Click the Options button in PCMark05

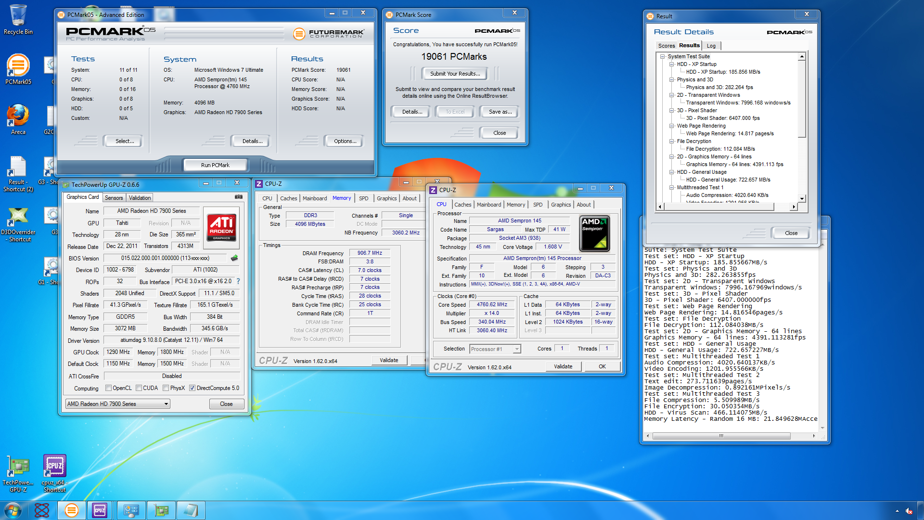345,141
